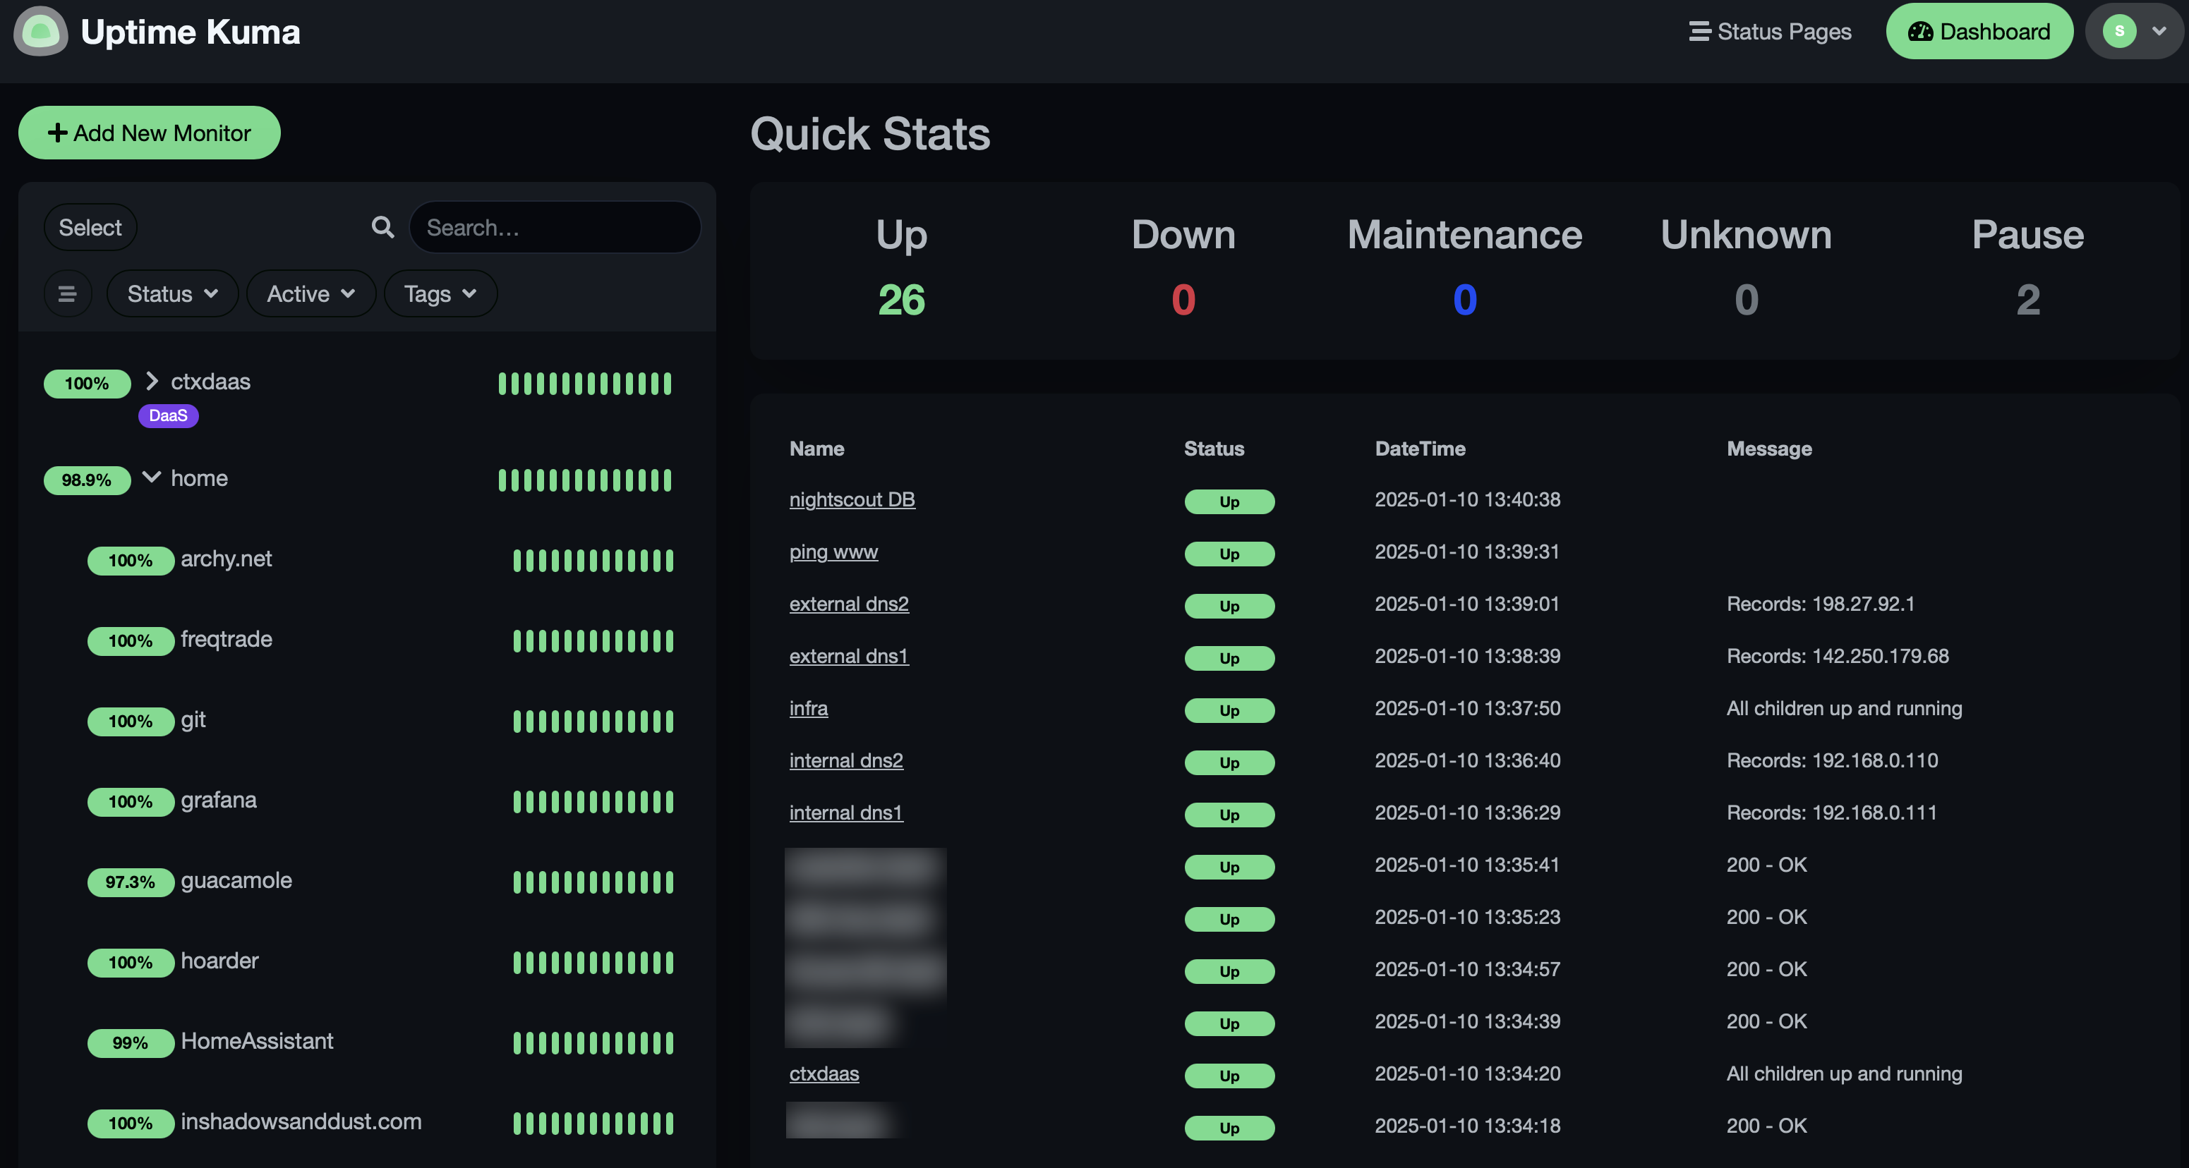Click the purple DaaS tag under ctxdaas
This screenshot has height=1168, width=2189.
tap(167, 415)
